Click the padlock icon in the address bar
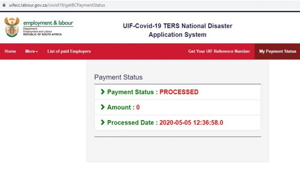This screenshot has height=170, width=300. coord(4,5)
